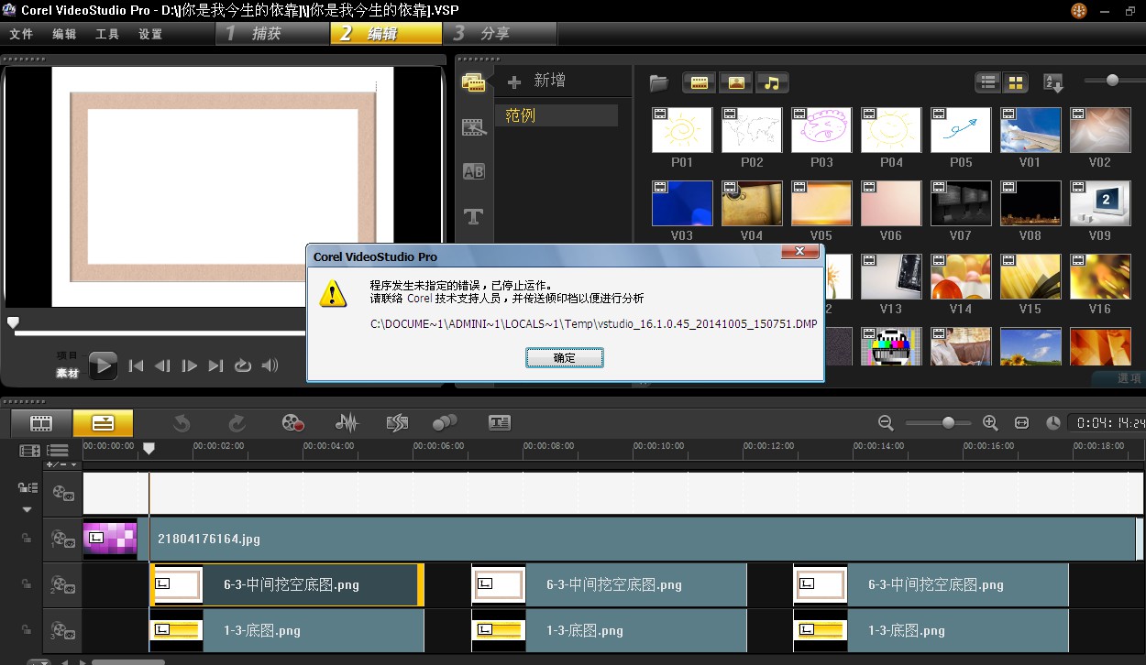Expand the chapter/cue menu dropdown
Image resolution: width=1146 pixels, height=665 pixels.
62,464
